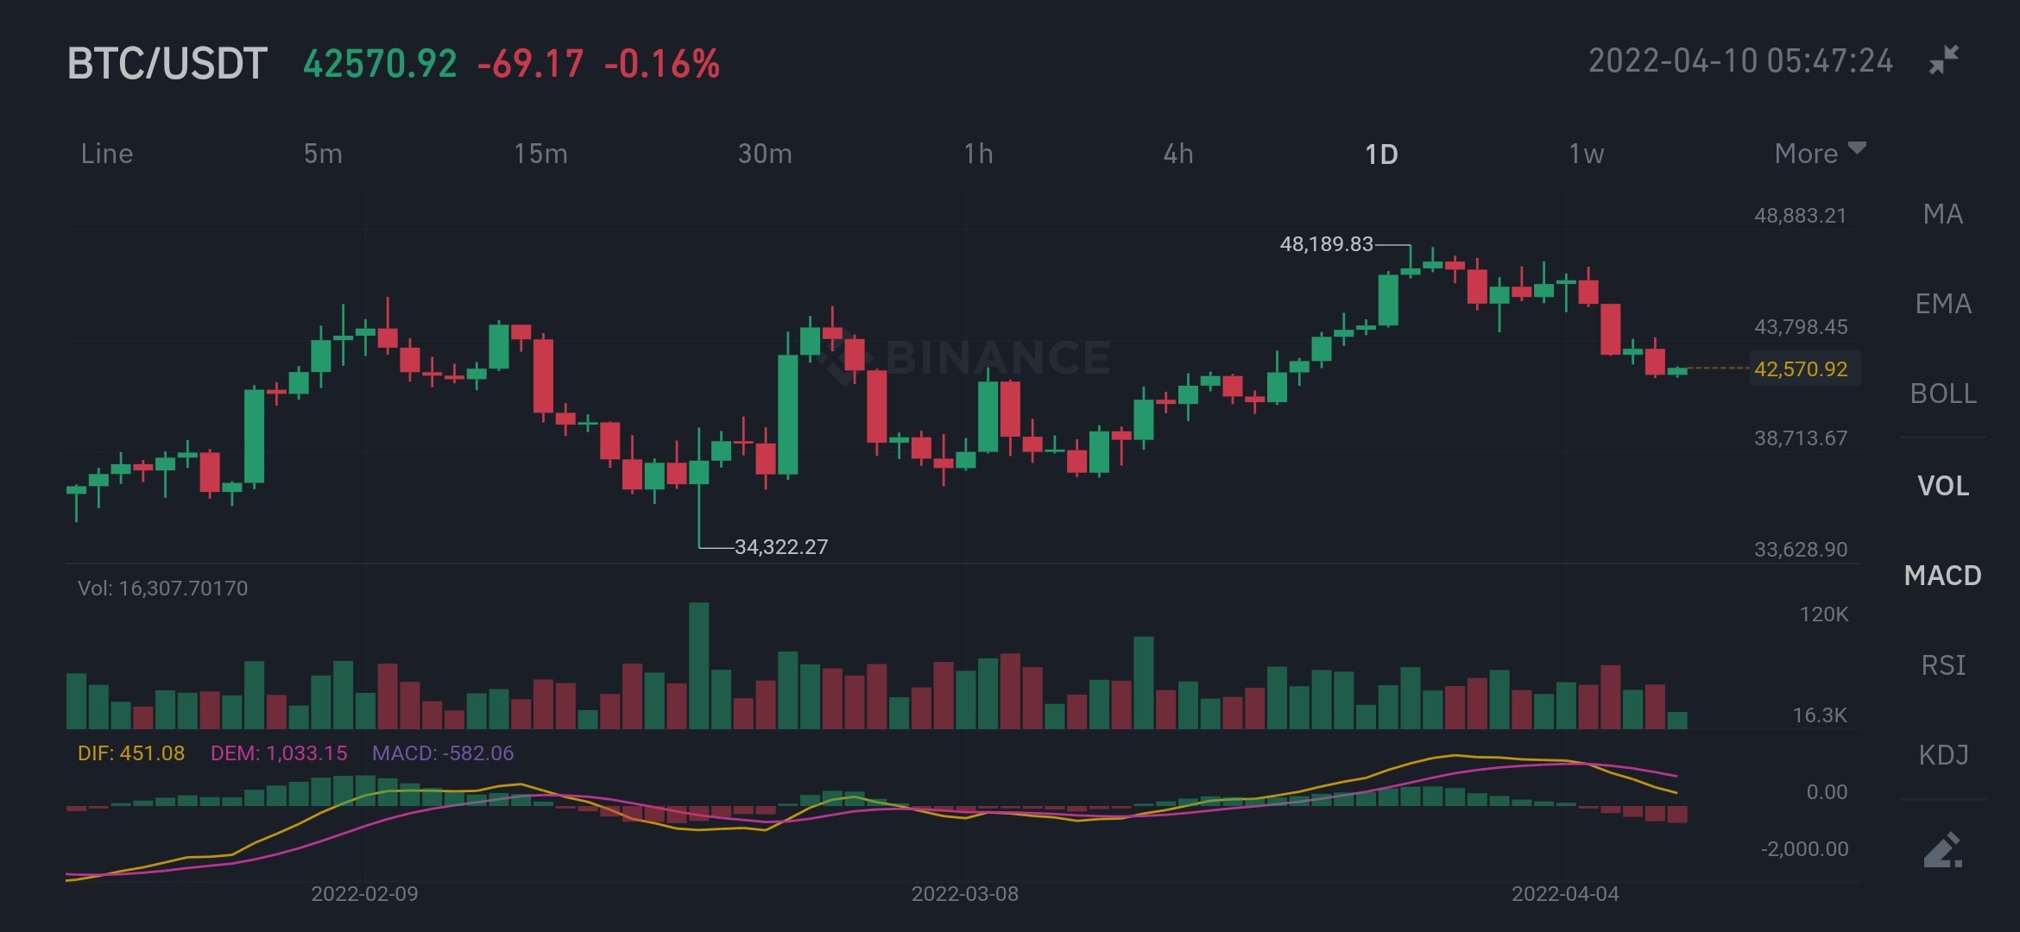Viewport: 2020px width, 932px height.
Task: Select the 1D timeframe
Action: [1381, 154]
